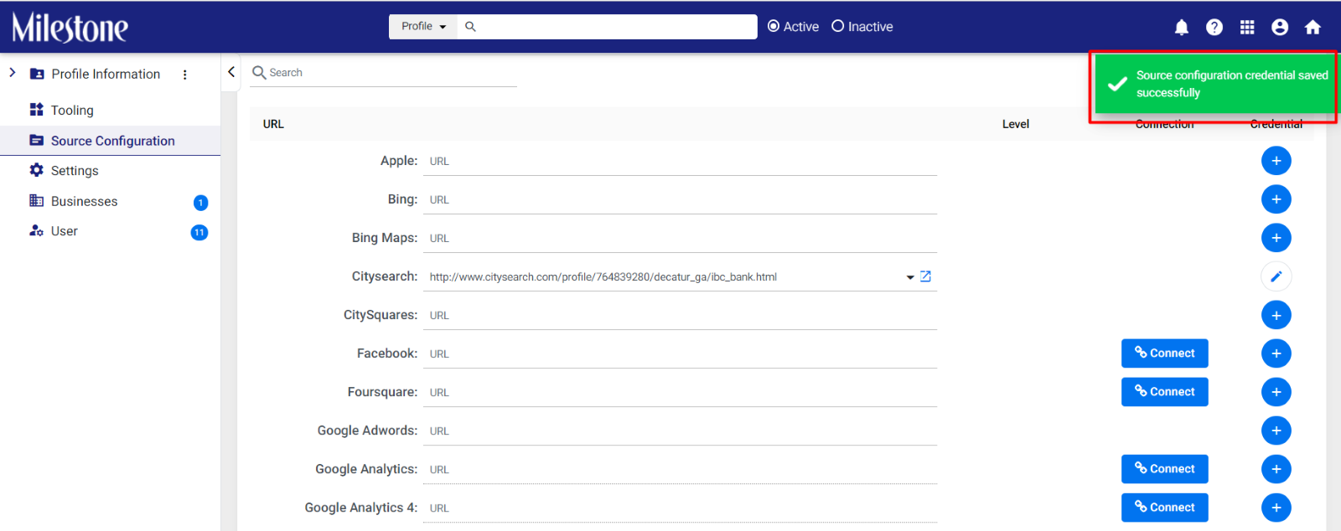Add credential for Bing row

pos(1276,199)
